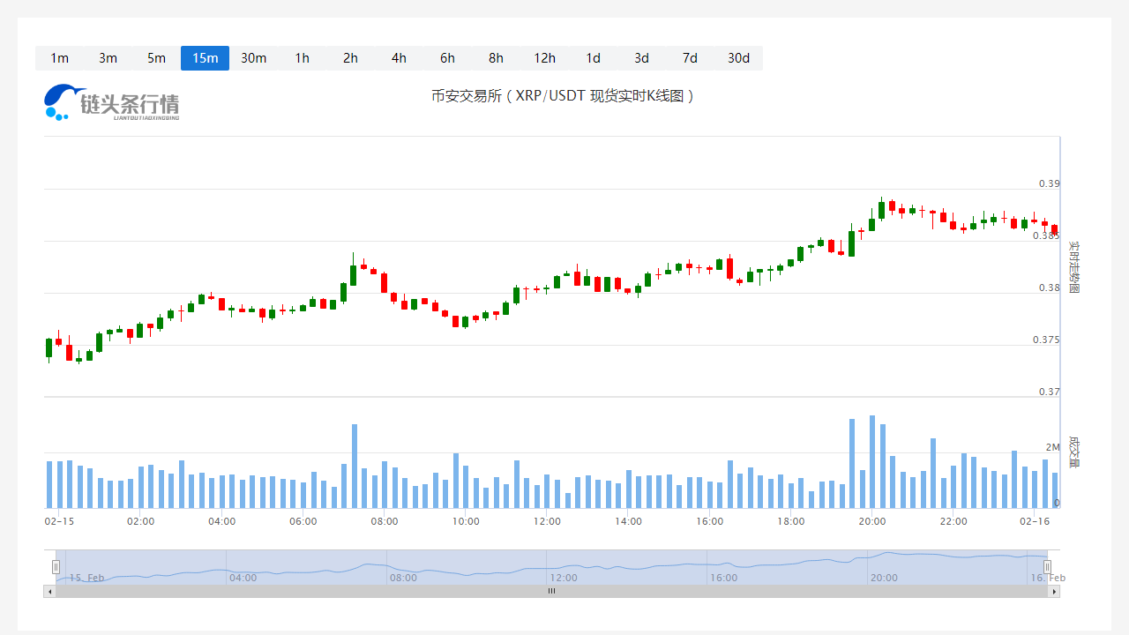
Task: Switch to 4h candles
Action: tap(399, 58)
